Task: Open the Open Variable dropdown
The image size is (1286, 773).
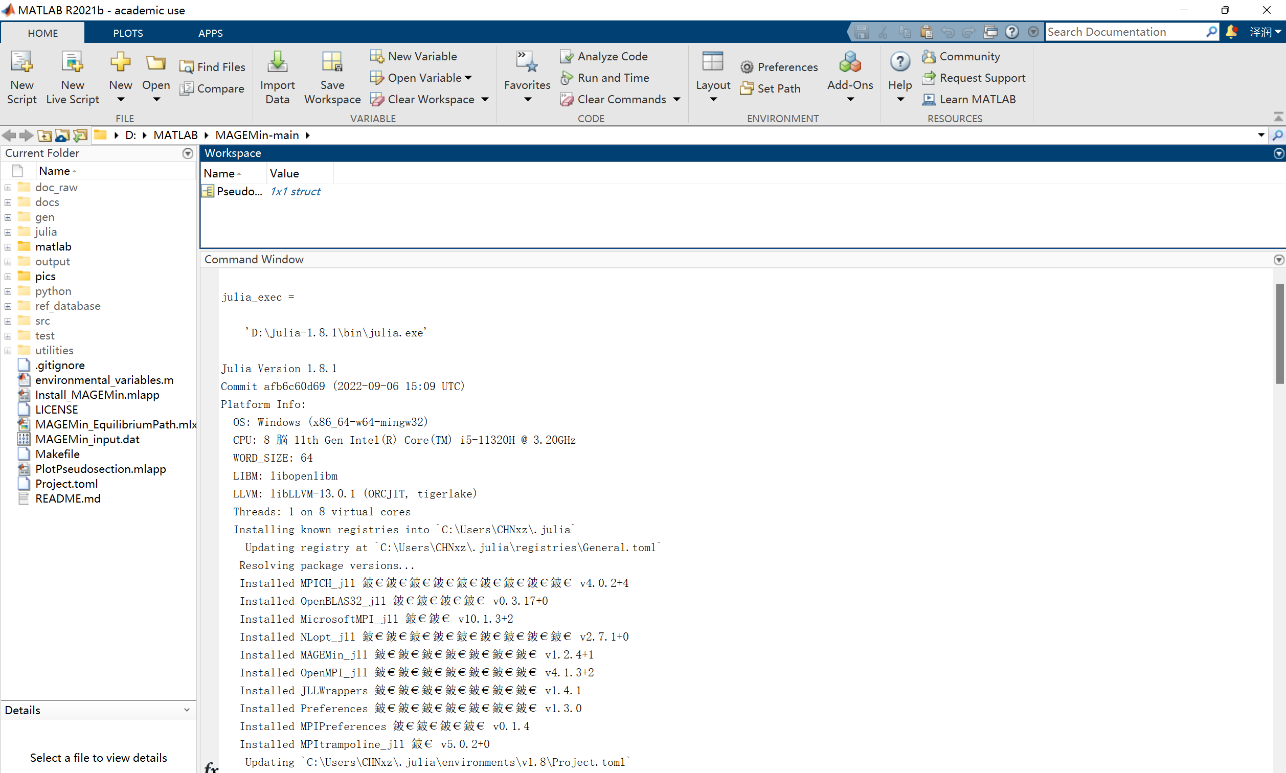Action: [468, 78]
